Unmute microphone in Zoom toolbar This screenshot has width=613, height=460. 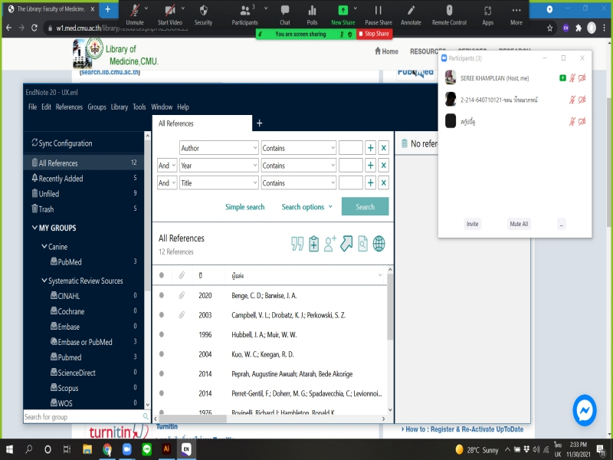pyautogui.click(x=135, y=14)
